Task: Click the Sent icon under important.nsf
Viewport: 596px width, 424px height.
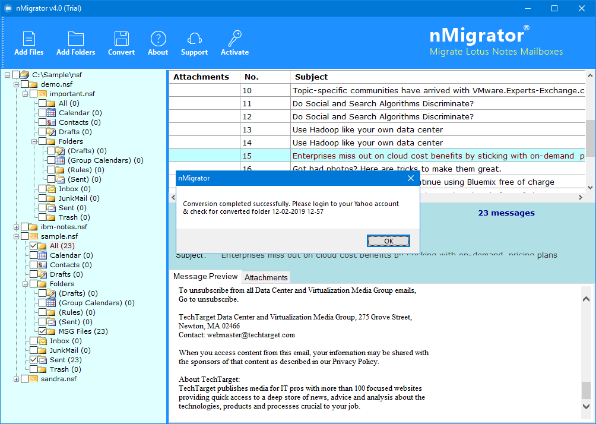Action: coord(51,208)
